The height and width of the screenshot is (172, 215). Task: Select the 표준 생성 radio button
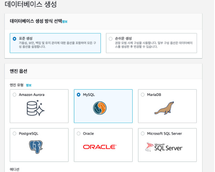coord(15,39)
